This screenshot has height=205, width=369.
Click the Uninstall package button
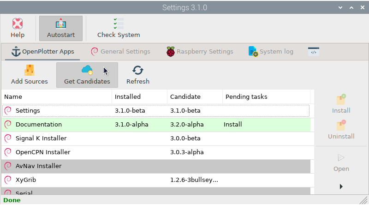pyautogui.click(x=341, y=130)
